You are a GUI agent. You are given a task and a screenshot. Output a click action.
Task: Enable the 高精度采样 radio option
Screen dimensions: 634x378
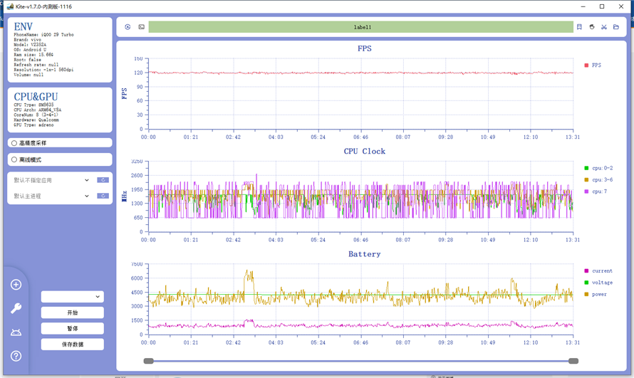click(14, 143)
